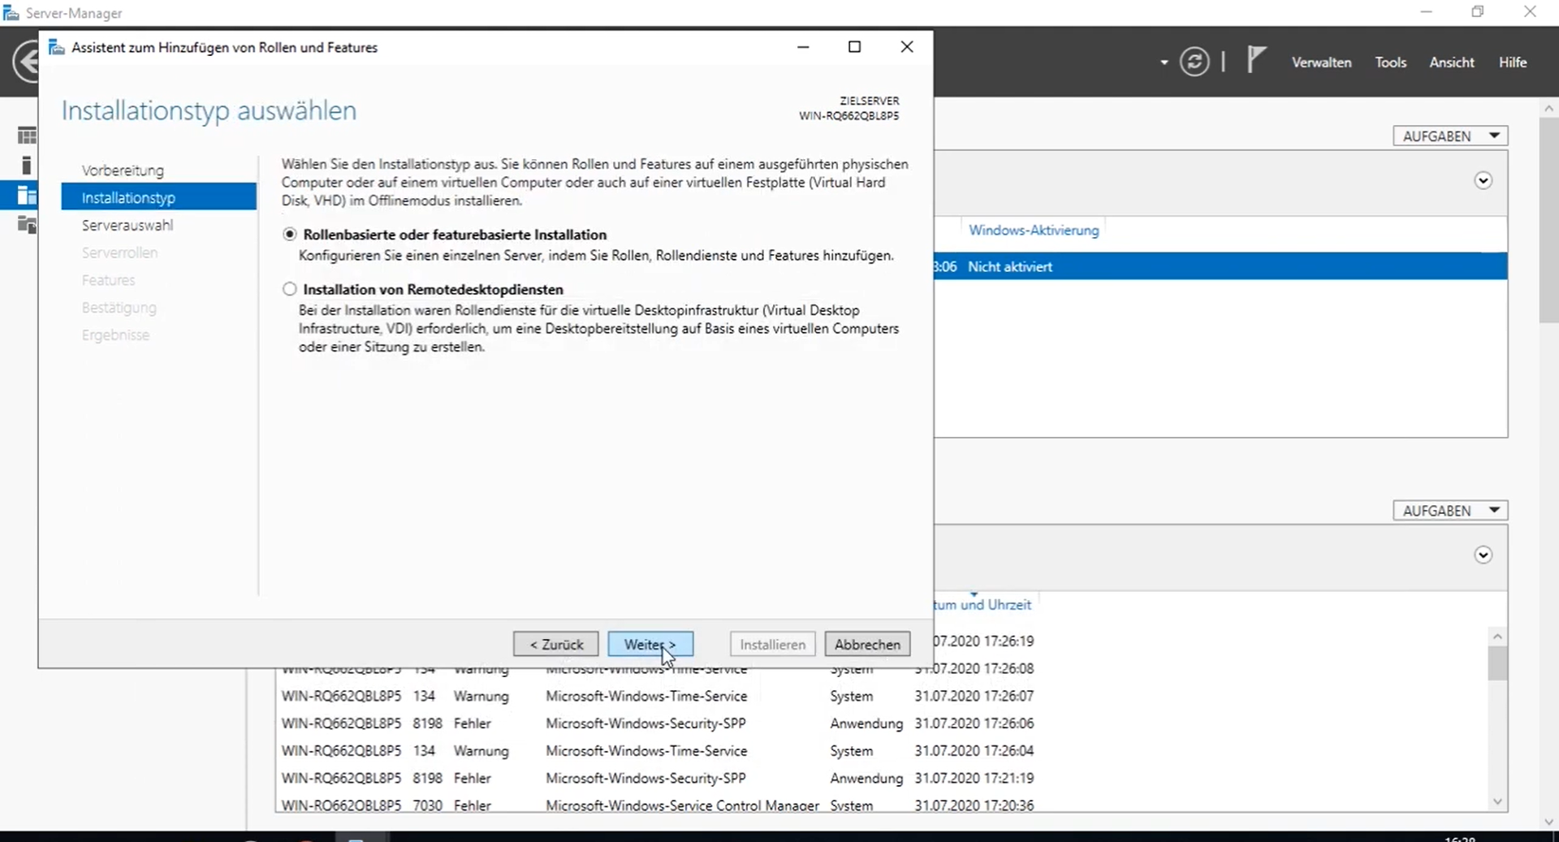Collapse the upper panel with chevron
Screen dimensions: 1559x842
click(1483, 180)
